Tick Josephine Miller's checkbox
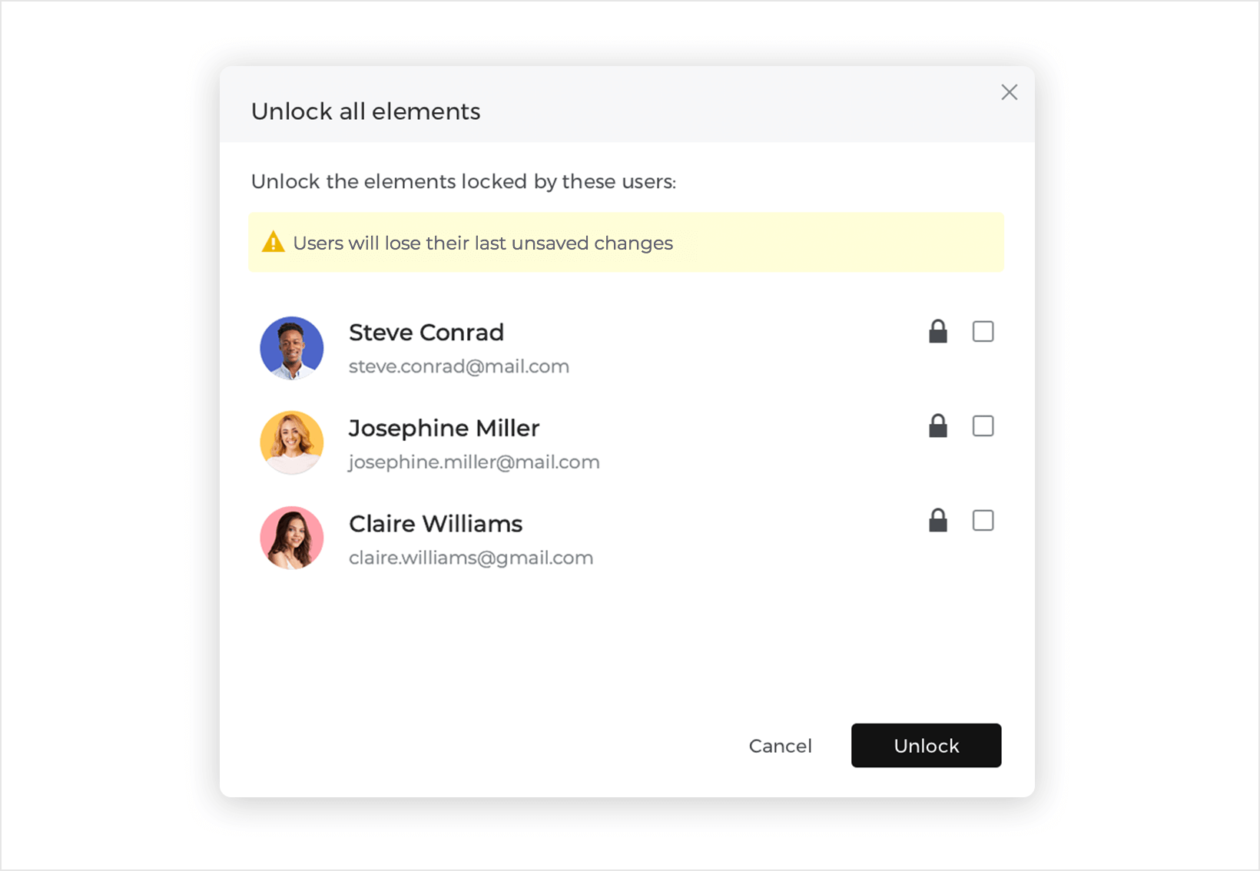Screen dimensions: 1260x871 pos(983,426)
